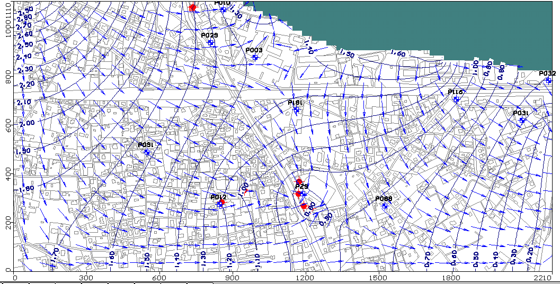The image size is (560, 284).
Task: Click the 1800 tick on the horizontal axis
Action: pyautogui.click(x=452, y=277)
